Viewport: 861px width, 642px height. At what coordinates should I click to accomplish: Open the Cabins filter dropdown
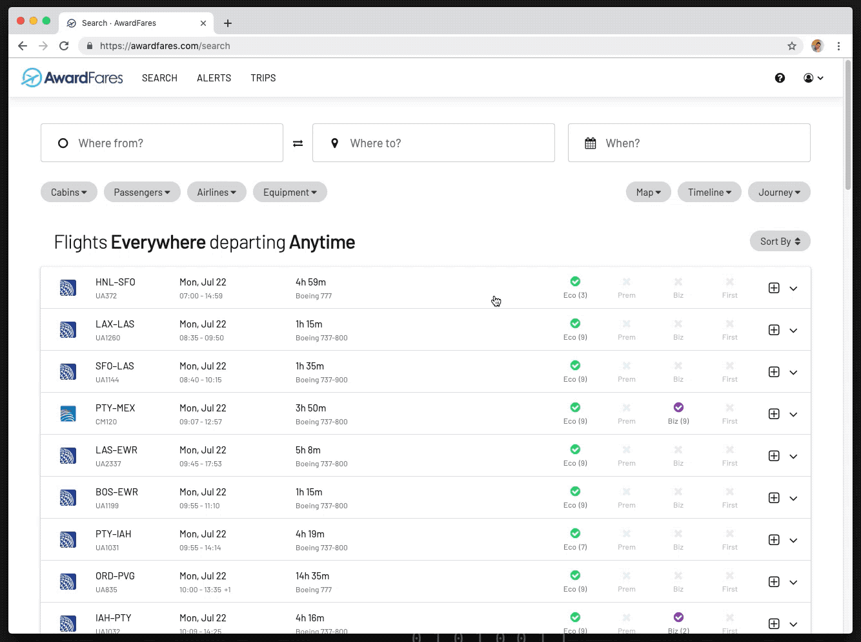tap(69, 192)
